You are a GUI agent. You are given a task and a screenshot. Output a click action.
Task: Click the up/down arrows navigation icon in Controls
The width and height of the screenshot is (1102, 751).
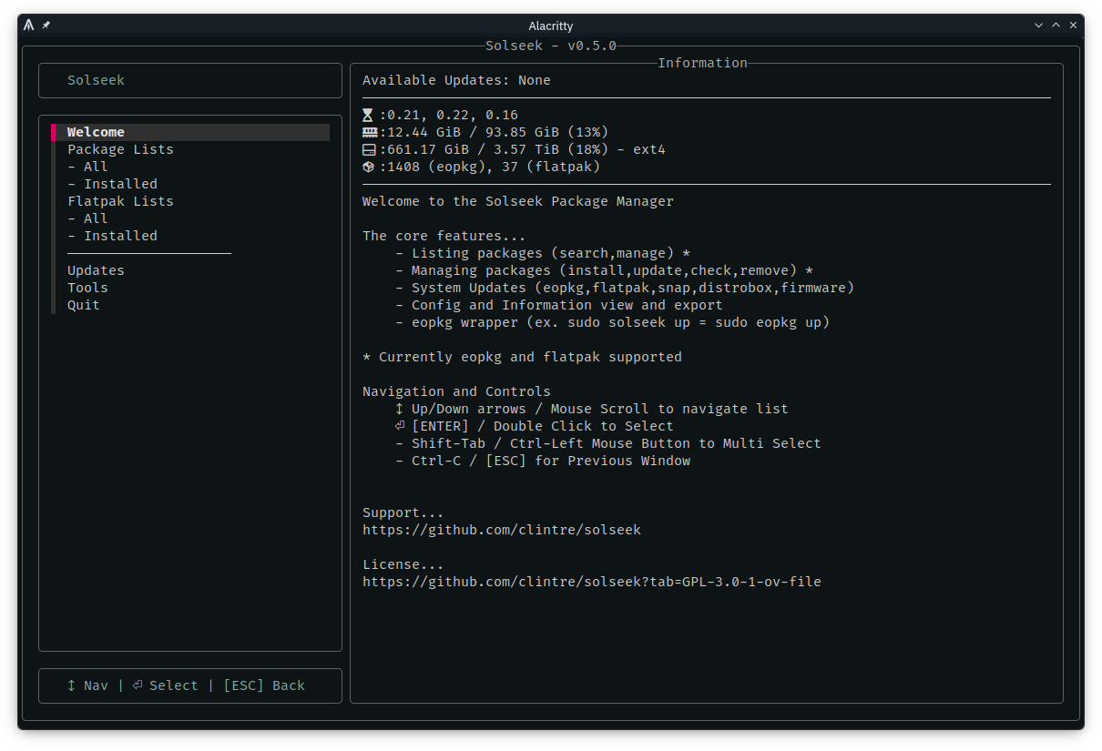coord(399,409)
